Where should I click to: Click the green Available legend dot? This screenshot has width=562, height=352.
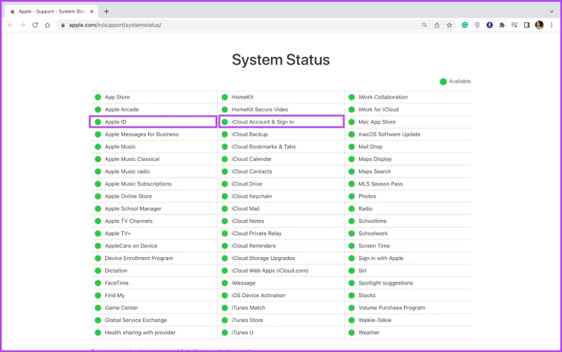[x=443, y=82]
